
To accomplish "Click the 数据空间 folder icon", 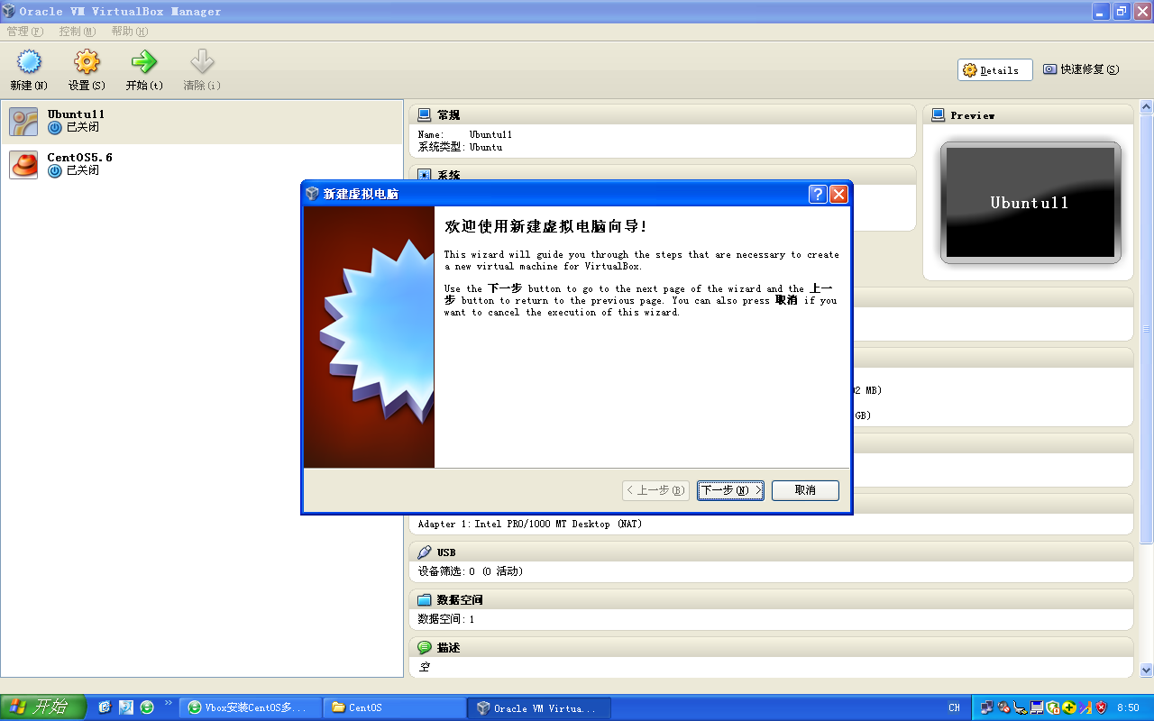I will (425, 599).
